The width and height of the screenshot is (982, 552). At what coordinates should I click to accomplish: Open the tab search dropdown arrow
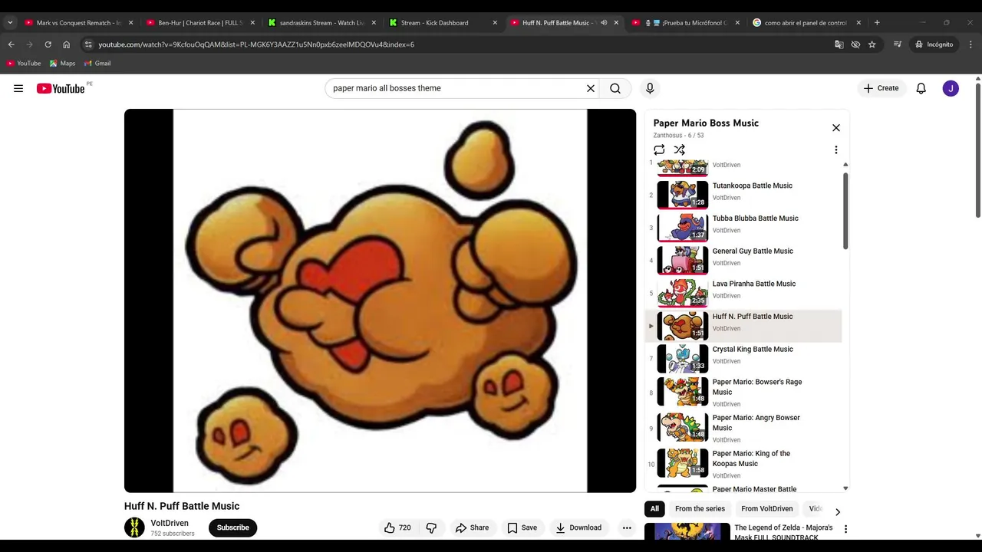10,23
